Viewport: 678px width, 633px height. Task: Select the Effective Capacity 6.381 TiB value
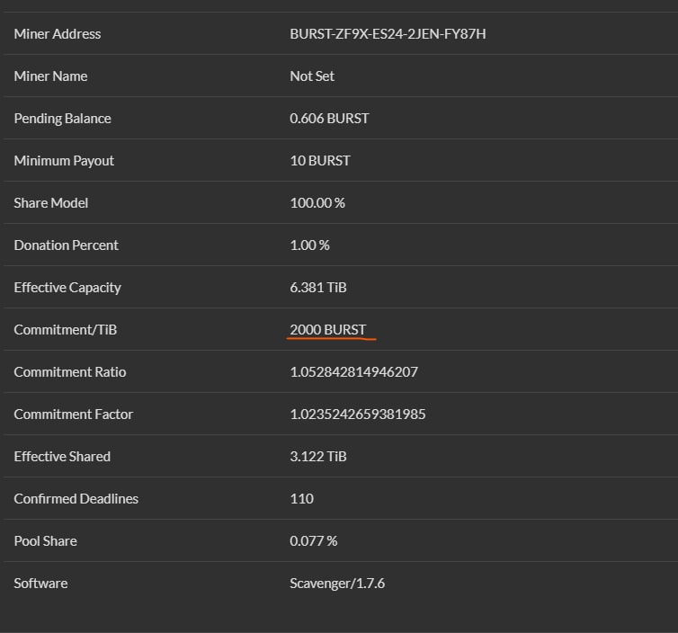point(318,288)
